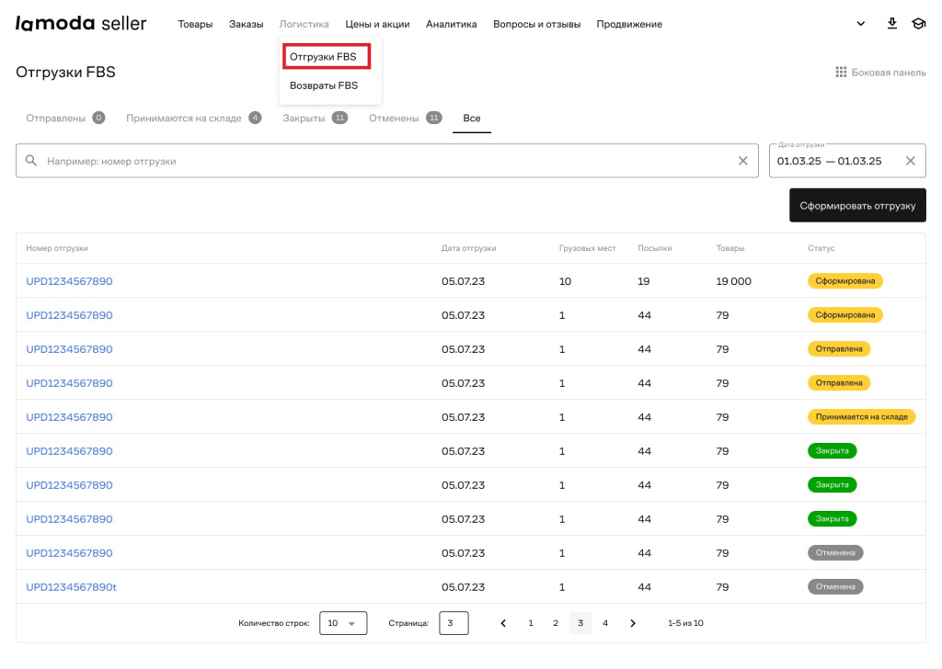Expand the header account chevron dropdown
This screenshot has width=942, height=669.
861,24
